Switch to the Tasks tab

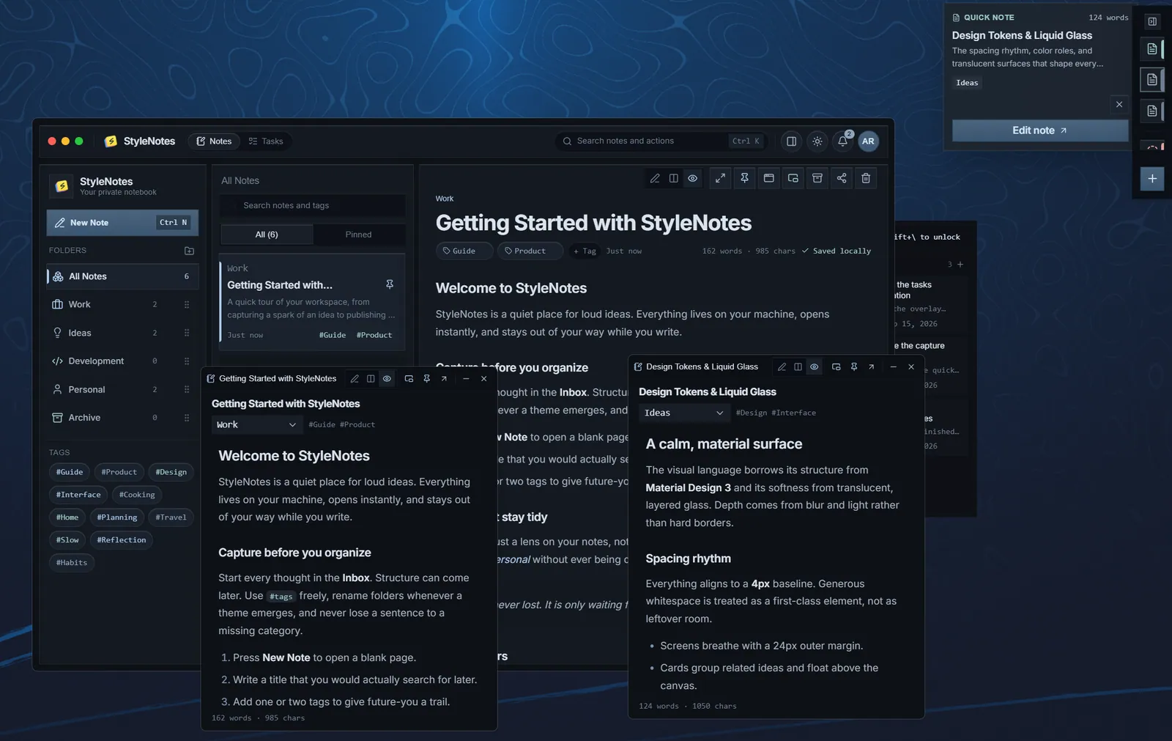click(x=266, y=141)
